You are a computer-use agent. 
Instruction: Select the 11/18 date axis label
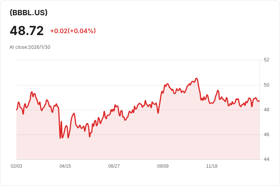pos(212,166)
